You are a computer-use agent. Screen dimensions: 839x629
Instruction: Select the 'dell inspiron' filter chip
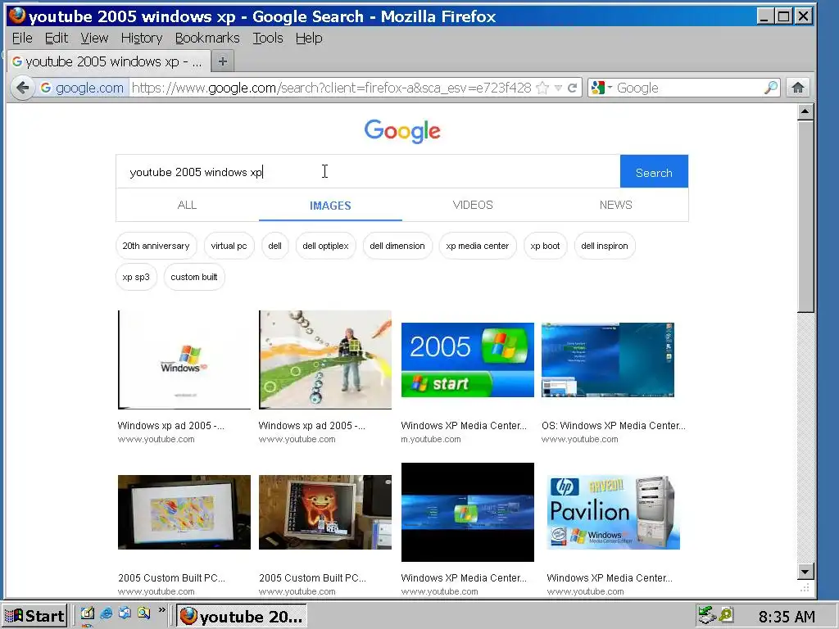pos(605,246)
